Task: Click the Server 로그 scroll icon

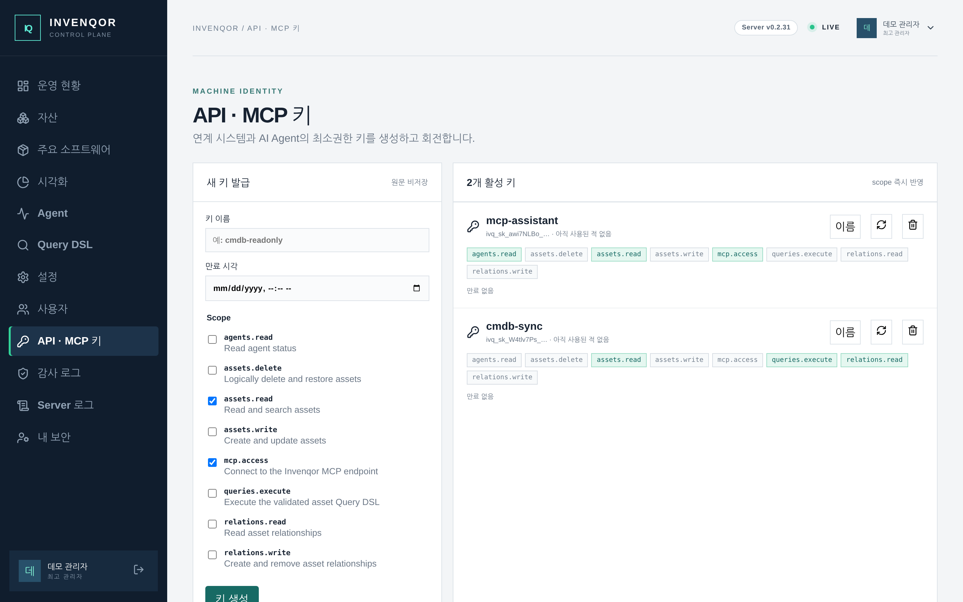Action: (x=23, y=405)
